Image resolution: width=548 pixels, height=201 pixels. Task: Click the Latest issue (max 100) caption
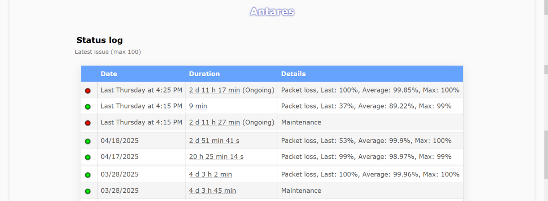click(x=108, y=52)
